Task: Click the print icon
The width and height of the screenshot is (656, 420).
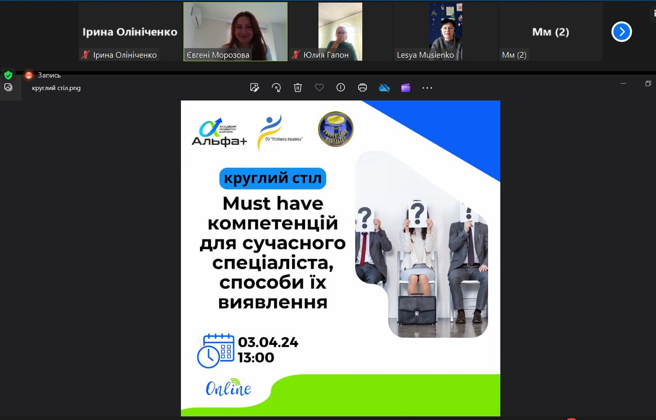Action: (x=362, y=87)
